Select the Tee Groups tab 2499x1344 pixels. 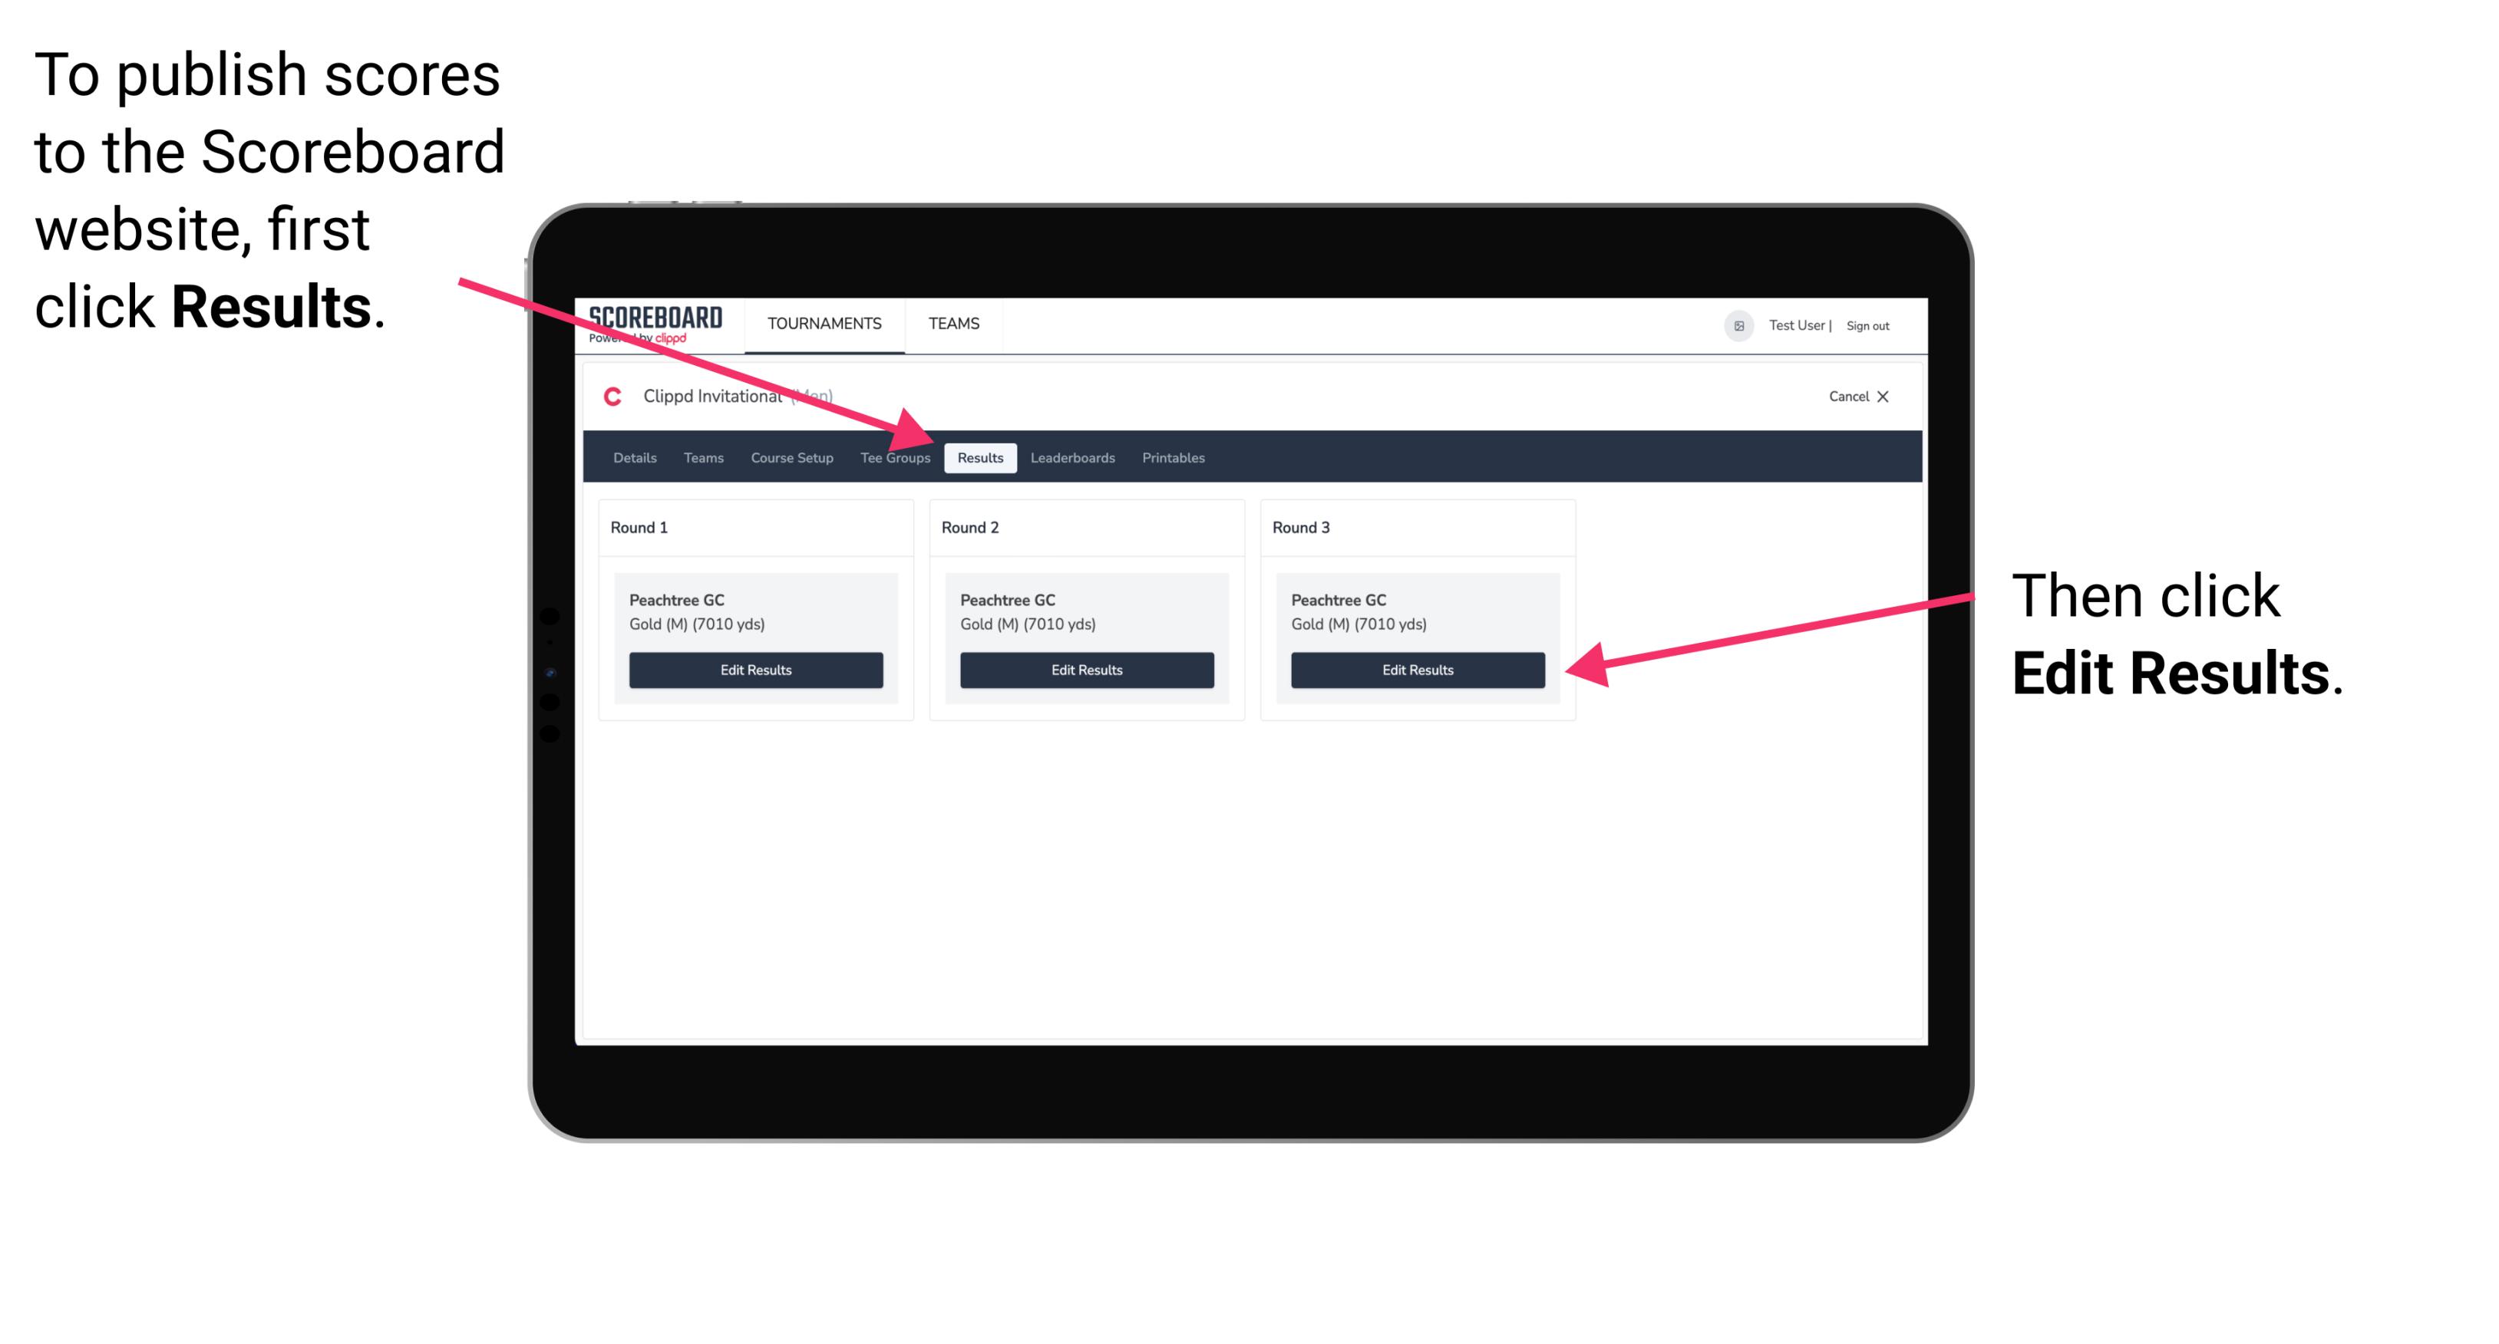[x=894, y=459]
